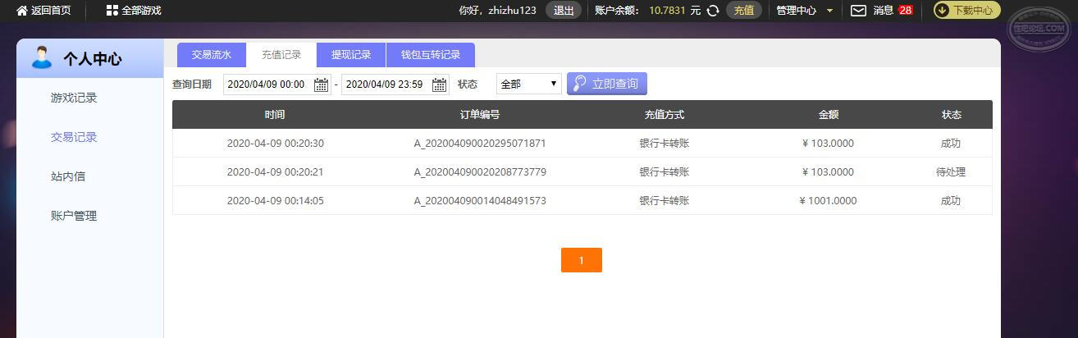The image size is (1078, 338).
Task: Click ¥ 103.0000 in the 00:20:30 row
Action: tap(829, 144)
